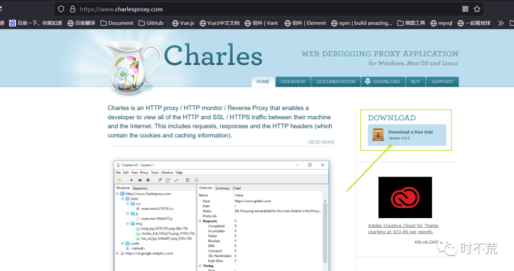Collapse the img folder node

(x=128, y=223)
